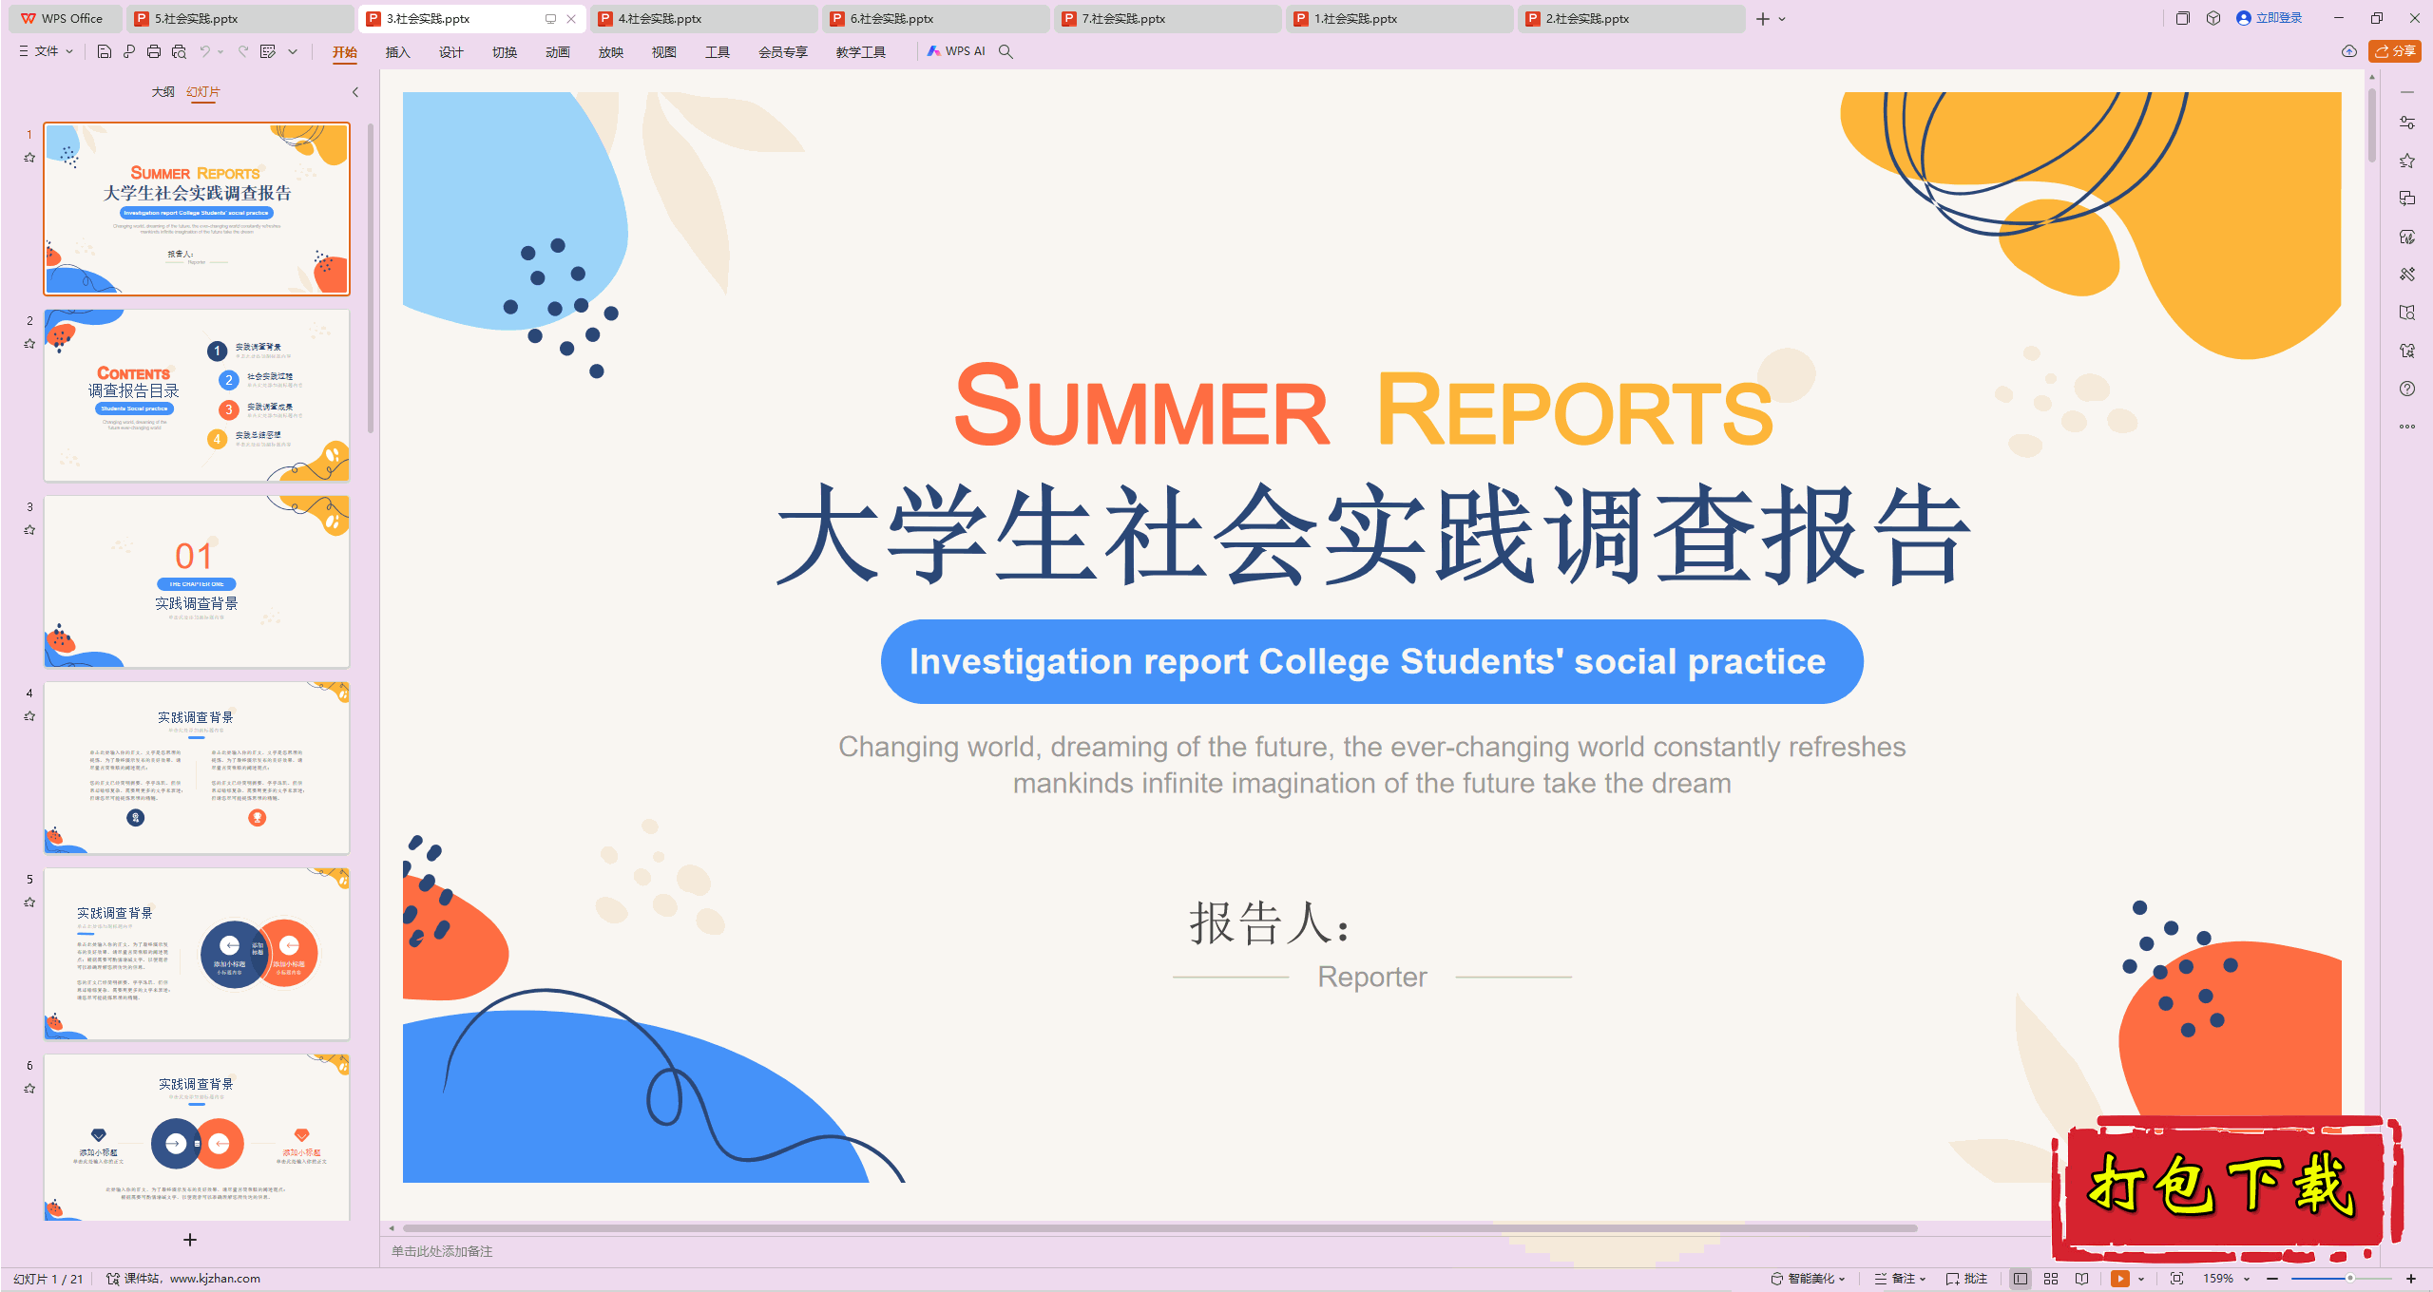Viewport: 2433px width, 1292px height.
Task: Open WPS AI assistant
Action: pos(956,51)
